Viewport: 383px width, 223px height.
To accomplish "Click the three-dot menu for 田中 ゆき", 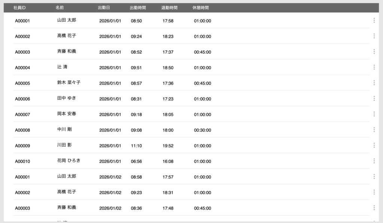I will tap(374, 98).
